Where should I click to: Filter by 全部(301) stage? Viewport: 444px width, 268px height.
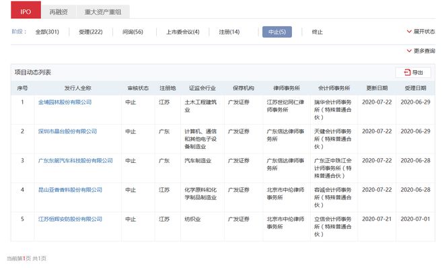point(47,32)
